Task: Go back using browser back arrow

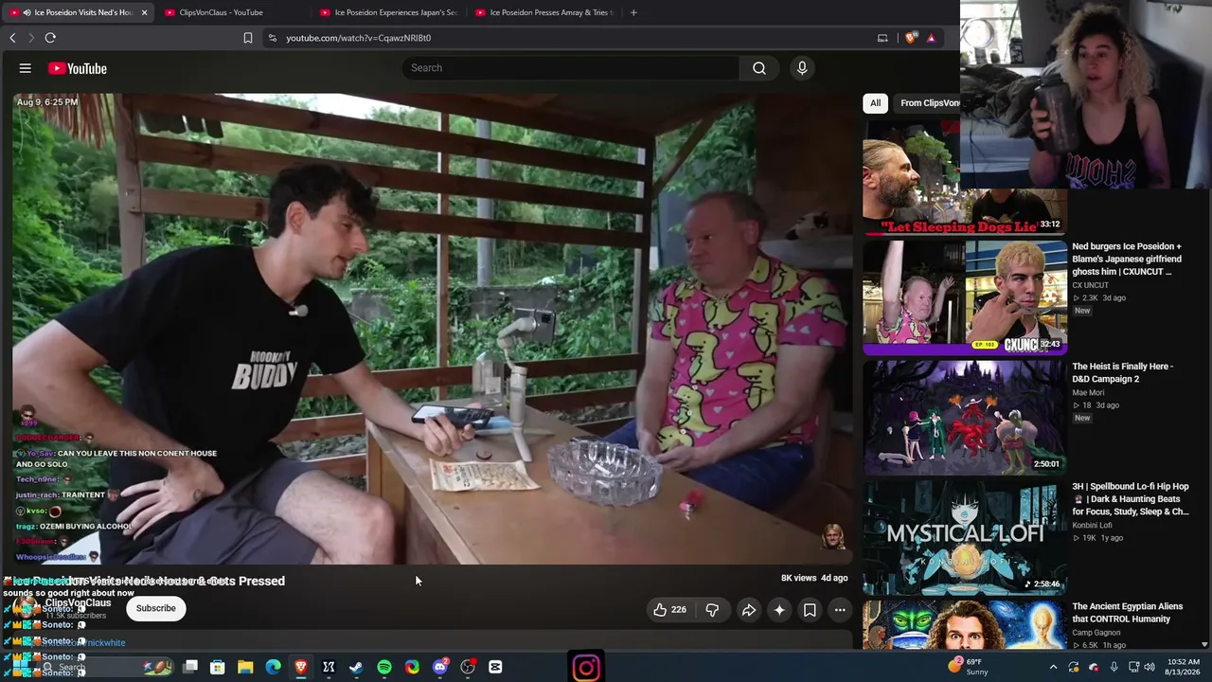Action: [x=12, y=38]
